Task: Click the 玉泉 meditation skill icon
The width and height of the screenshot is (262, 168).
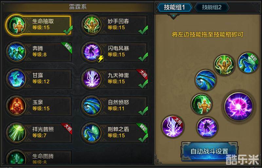Action: 16,106
